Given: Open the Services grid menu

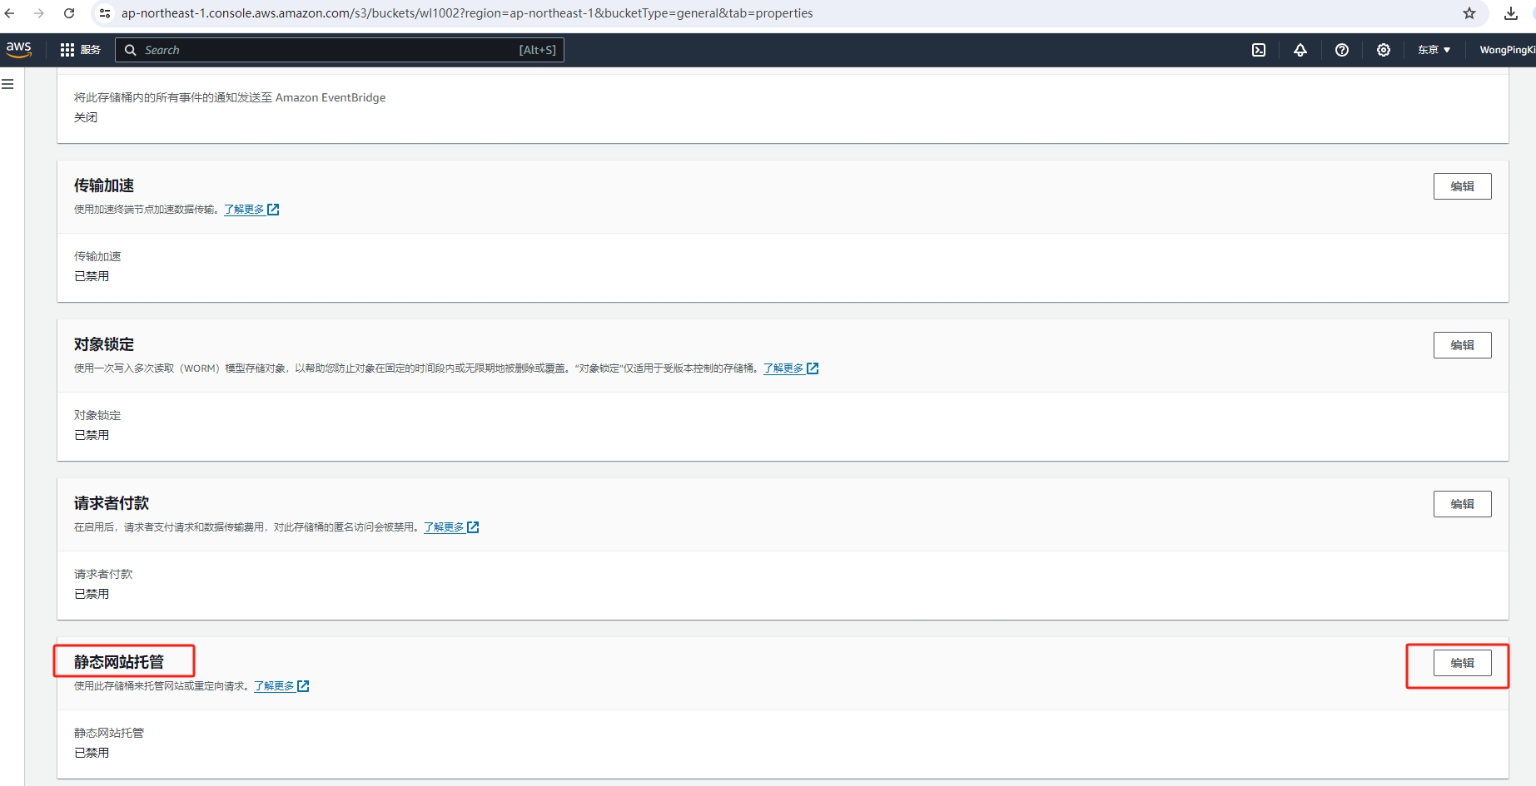Looking at the screenshot, I should [x=80, y=50].
